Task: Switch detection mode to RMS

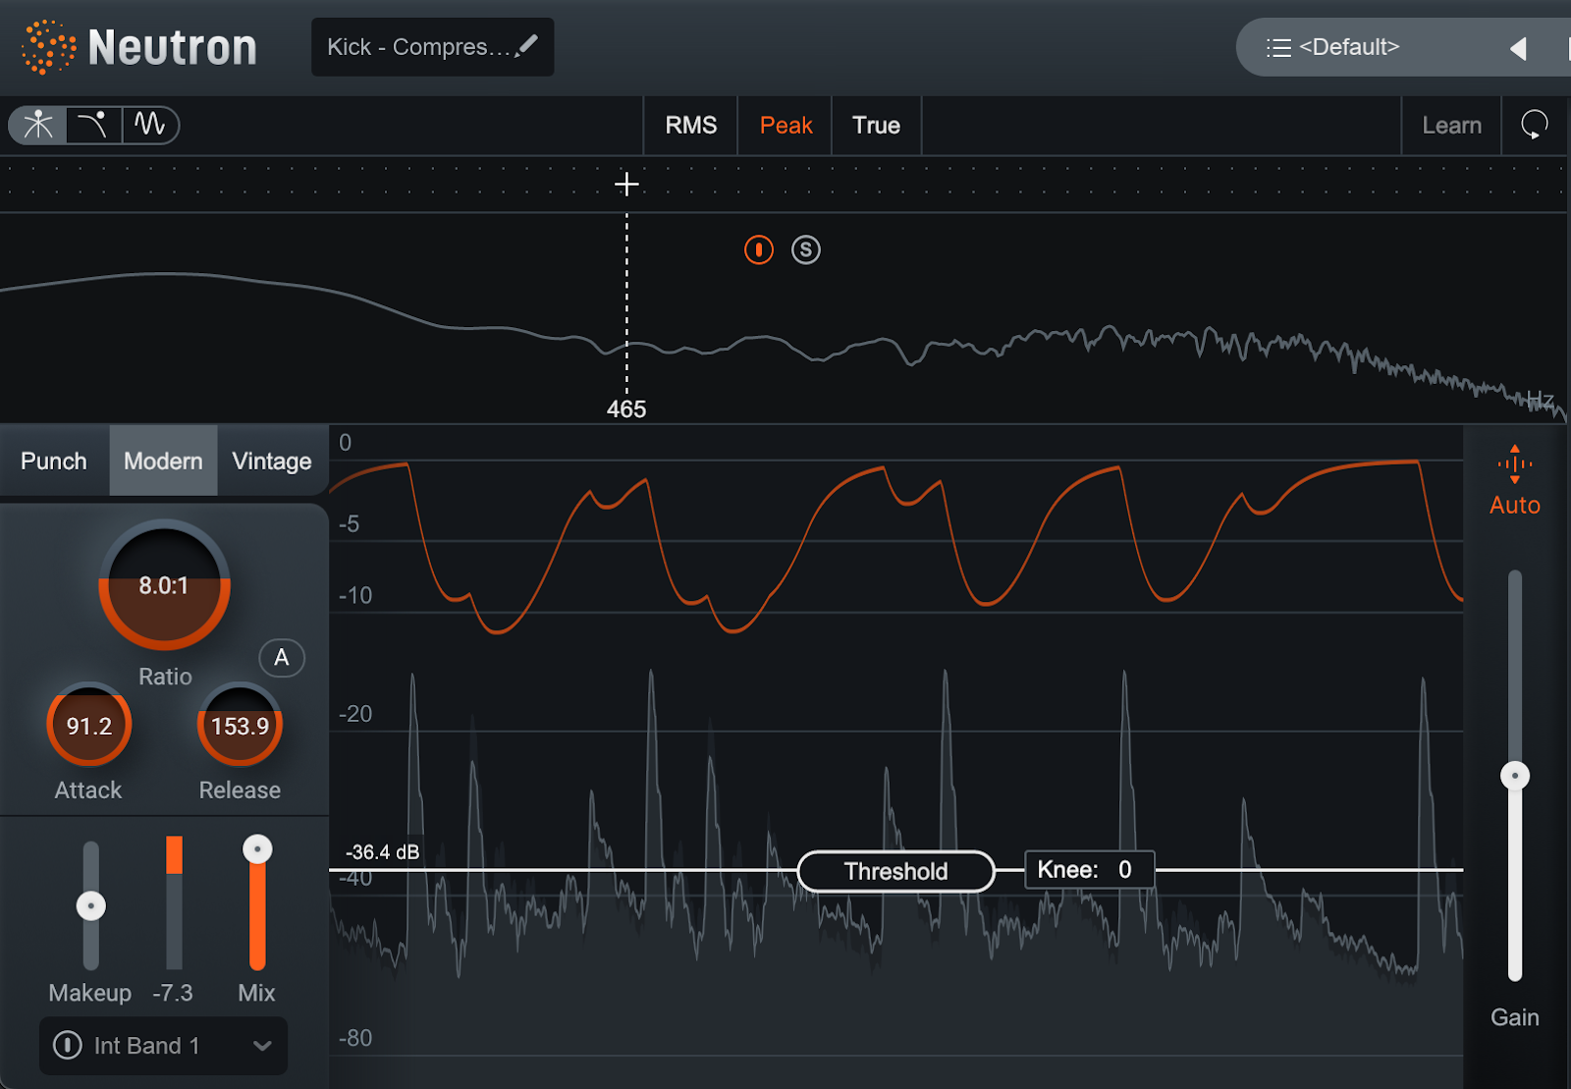Action: point(691,125)
